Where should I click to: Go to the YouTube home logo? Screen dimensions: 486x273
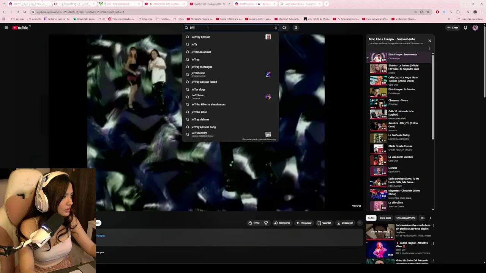(x=21, y=28)
